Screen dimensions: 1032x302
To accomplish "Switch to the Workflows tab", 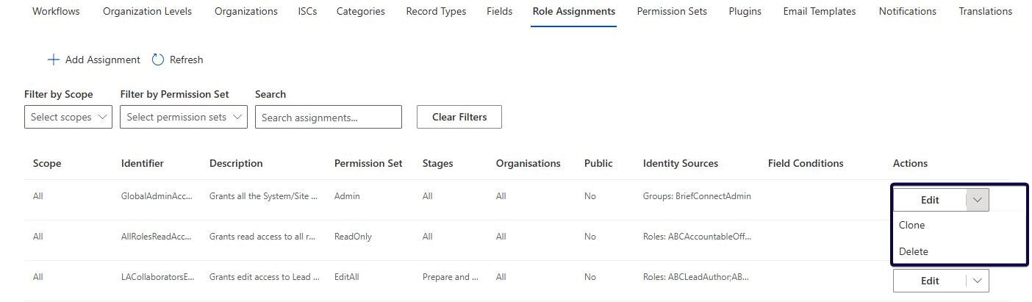I will [x=56, y=11].
